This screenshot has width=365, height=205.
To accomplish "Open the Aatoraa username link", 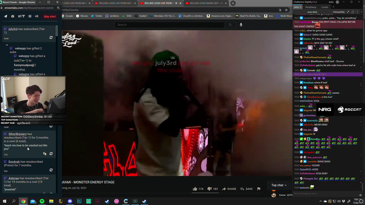I will pyautogui.click(x=14, y=178).
